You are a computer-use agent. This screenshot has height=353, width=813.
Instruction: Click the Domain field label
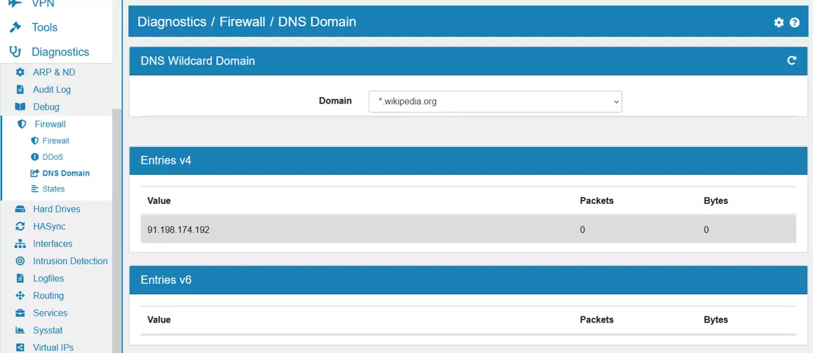click(335, 101)
